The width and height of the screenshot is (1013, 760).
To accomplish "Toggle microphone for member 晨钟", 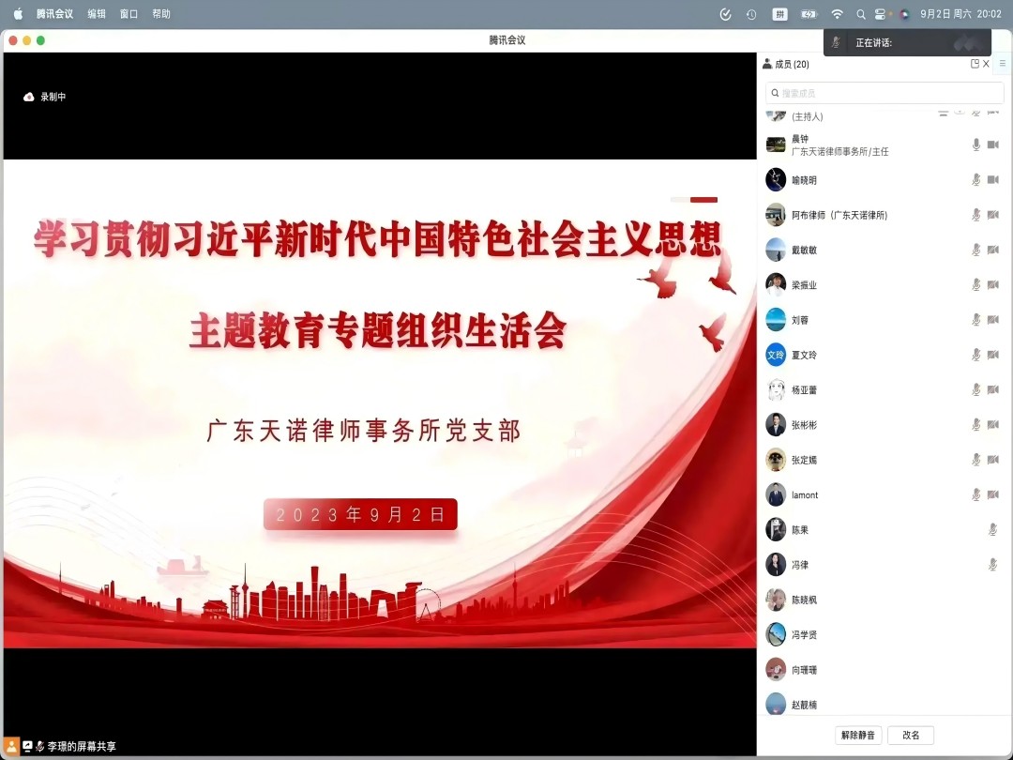I will coord(976,144).
